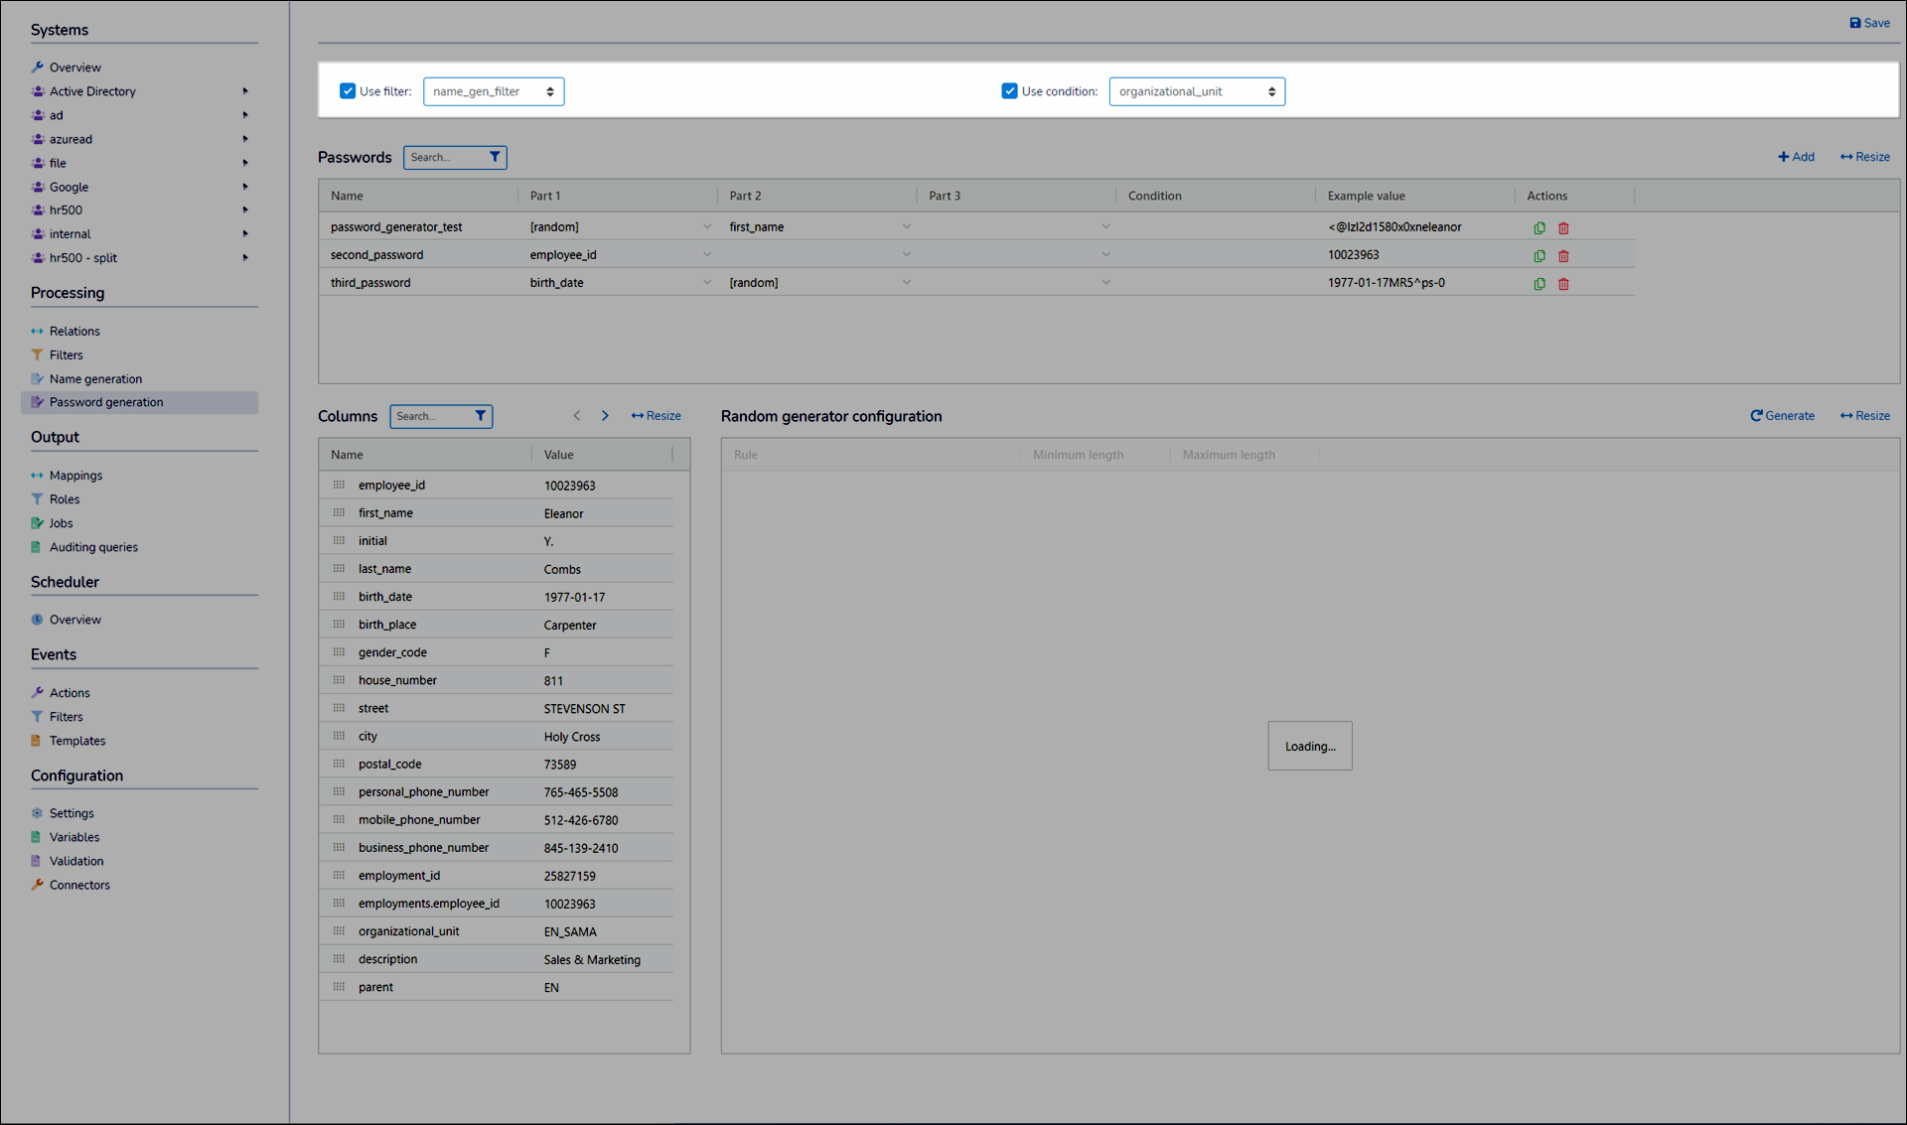Click filter icon in Columns search
This screenshot has height=1125, width=1907.
click(x=481, y=416)
